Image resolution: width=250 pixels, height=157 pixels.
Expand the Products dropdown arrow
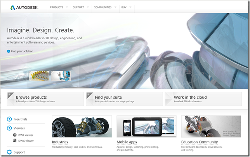click(67, 7)
